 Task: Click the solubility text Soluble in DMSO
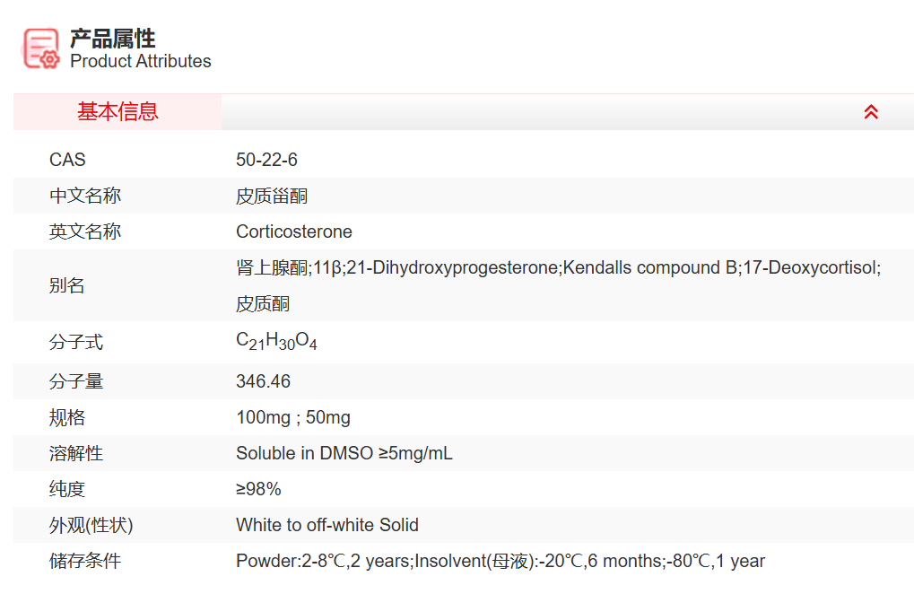tap(344, 453)
